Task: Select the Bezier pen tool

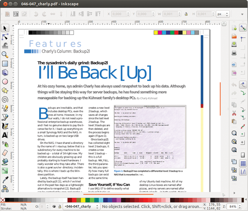Action: (x=5, y=117)
